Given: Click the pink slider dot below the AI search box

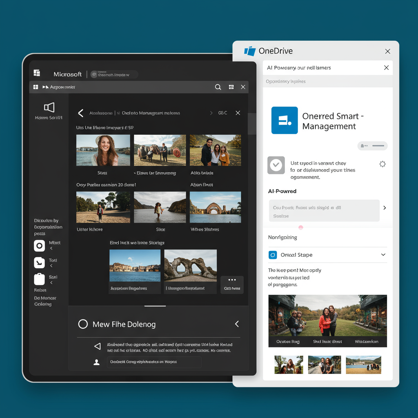Looking at the screenshot, I should (x=301, y=227).
